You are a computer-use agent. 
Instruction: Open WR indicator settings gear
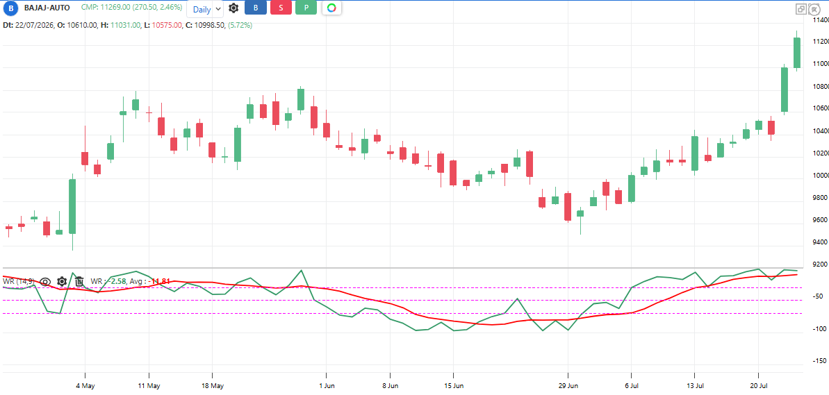pos(62,281)
